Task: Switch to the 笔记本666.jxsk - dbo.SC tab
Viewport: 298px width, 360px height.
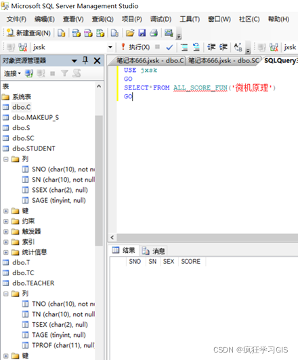Action: (x=223, y=60)
